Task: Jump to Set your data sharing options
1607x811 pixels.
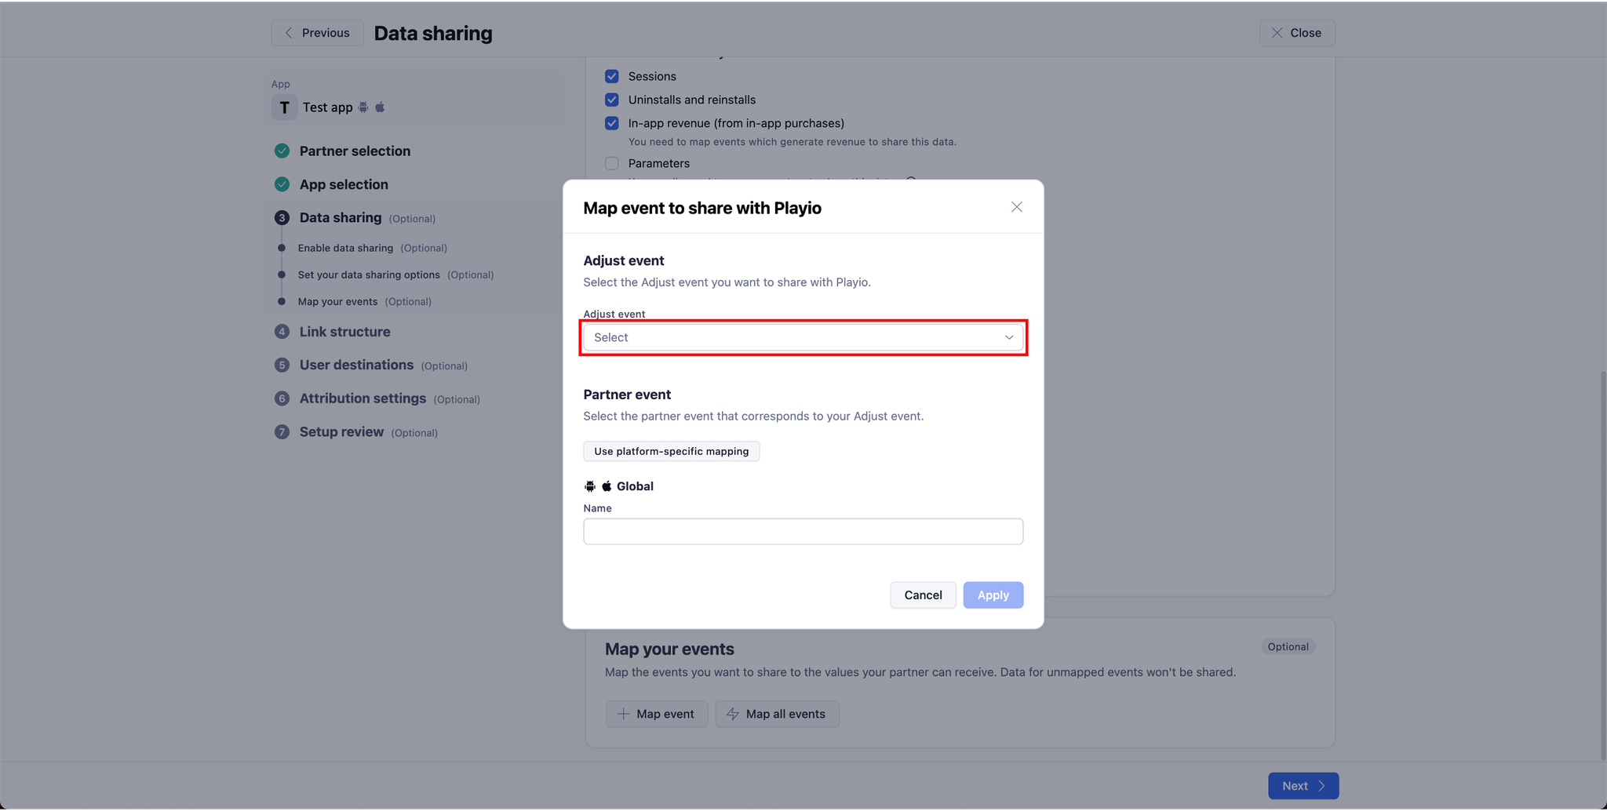Action: 369,275
